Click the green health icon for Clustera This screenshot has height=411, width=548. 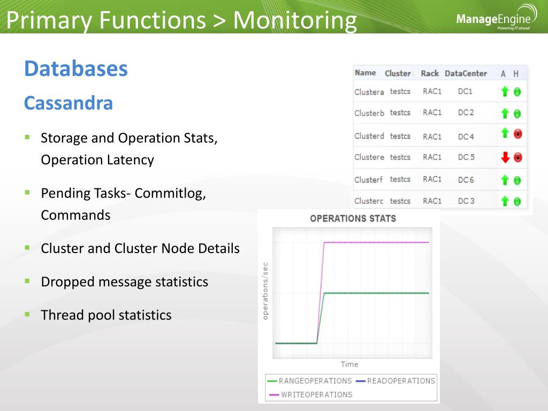tap(517, 92)
